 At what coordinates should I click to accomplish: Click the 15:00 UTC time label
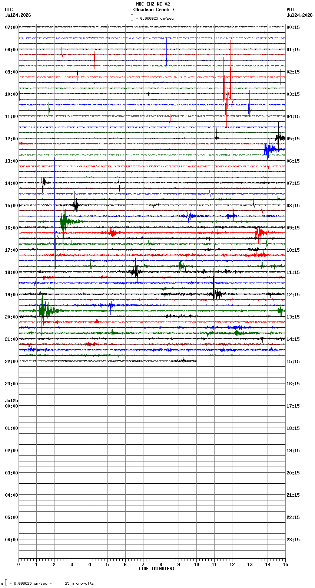coord(11,206)
